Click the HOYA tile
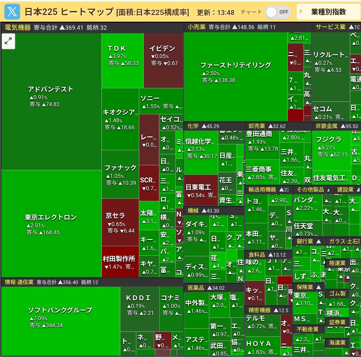The height and width of the screenshot is (357, 361). 263,347
